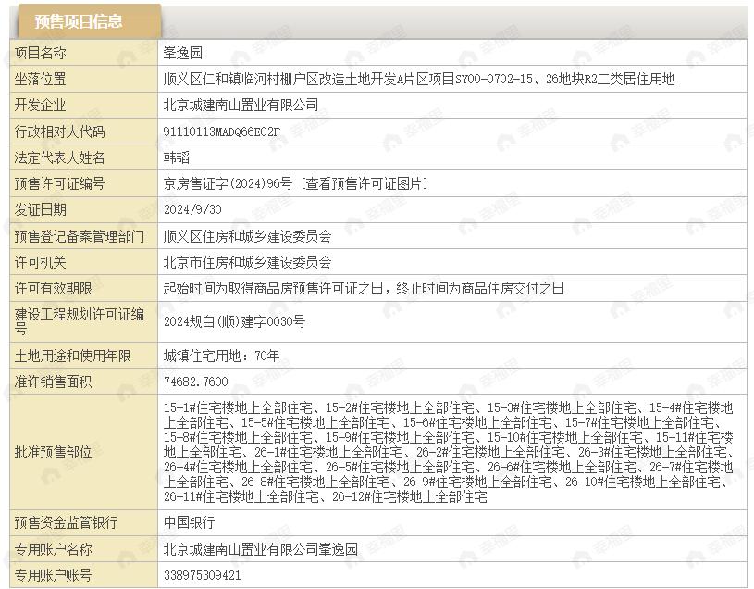Click 顺义区住房和城乡建设委员会 department value

247,236
